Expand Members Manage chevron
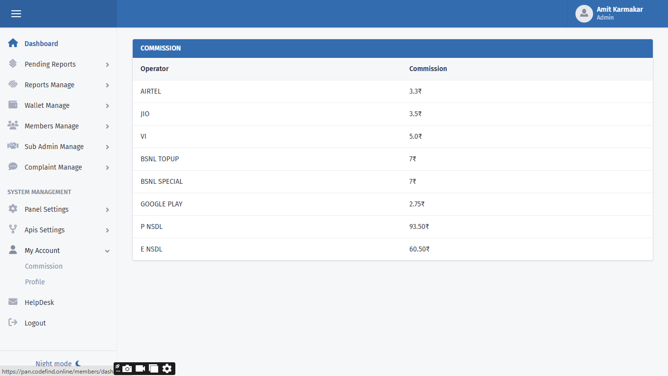The width and height of the screenshot is (668, 376). 107,126
